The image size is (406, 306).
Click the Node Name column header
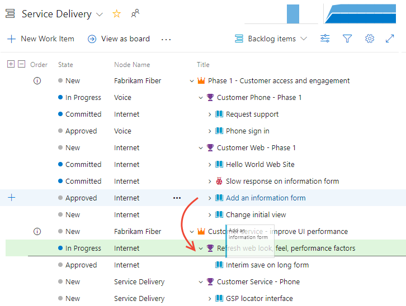click(132, 65)
